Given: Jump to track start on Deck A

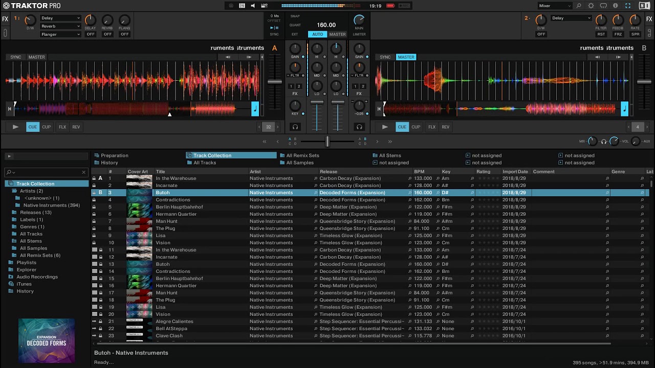Looking at the screenshot, I should [x=9, y=108].
